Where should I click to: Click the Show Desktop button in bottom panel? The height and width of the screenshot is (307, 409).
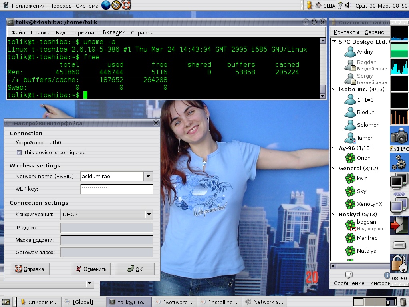click(x=6, y=302)
